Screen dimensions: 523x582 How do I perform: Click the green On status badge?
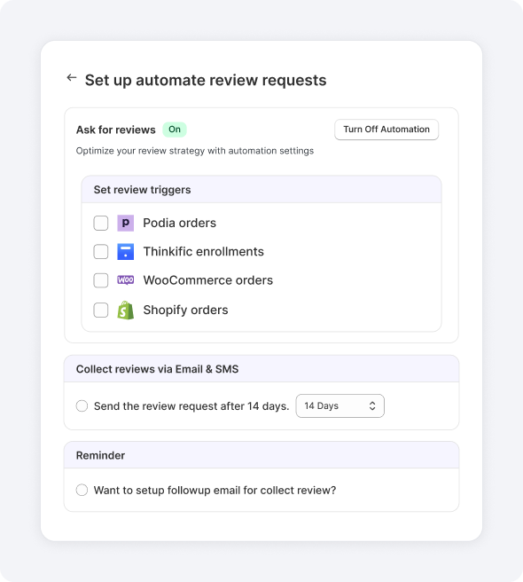(x=175, y=130)
